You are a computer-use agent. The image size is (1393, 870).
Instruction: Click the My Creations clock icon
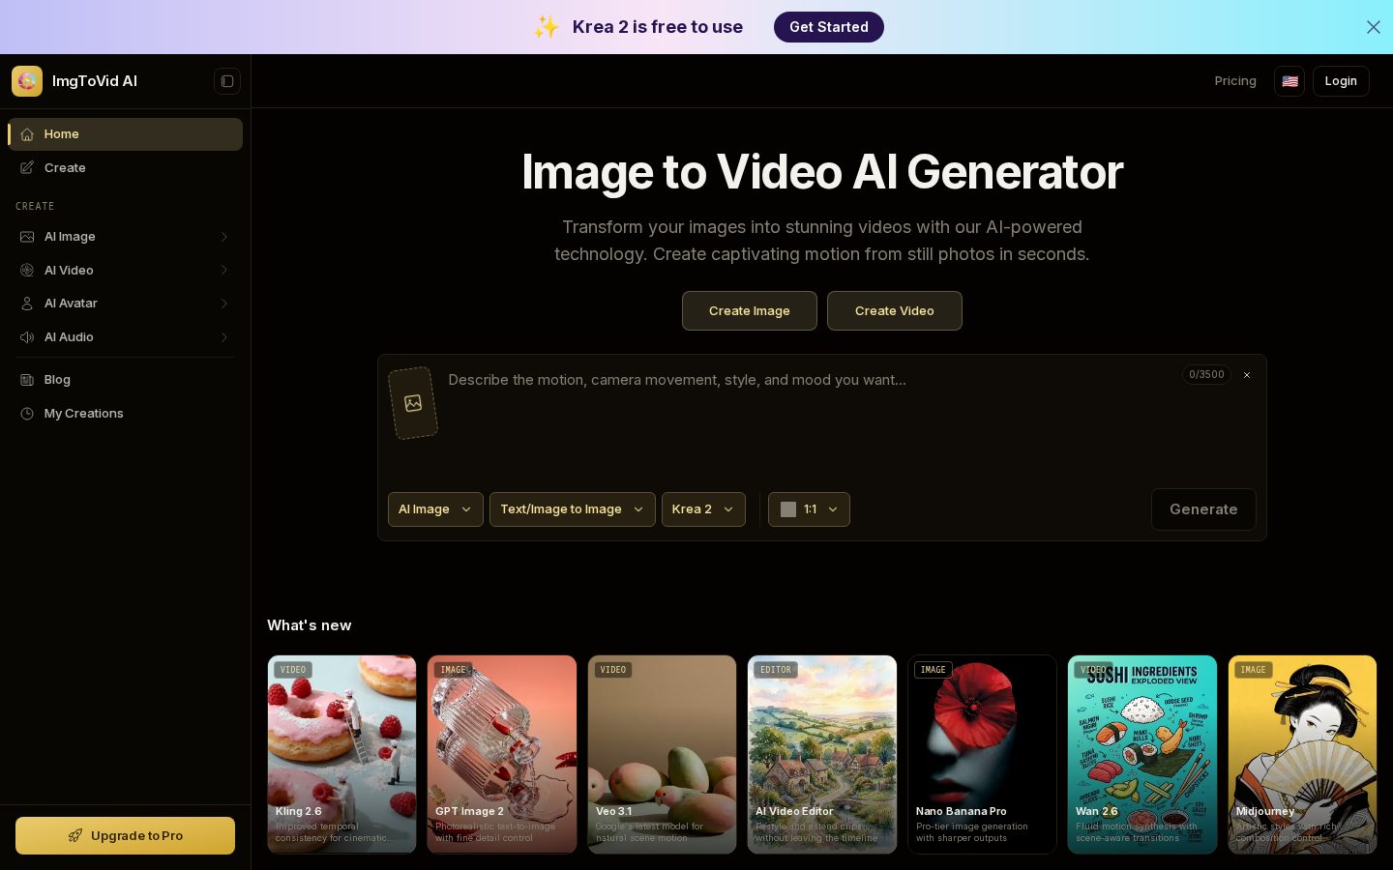click(27, 414)
